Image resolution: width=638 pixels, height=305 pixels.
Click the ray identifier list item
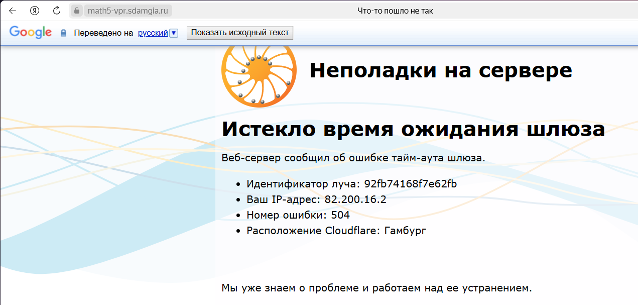point(351,184)
